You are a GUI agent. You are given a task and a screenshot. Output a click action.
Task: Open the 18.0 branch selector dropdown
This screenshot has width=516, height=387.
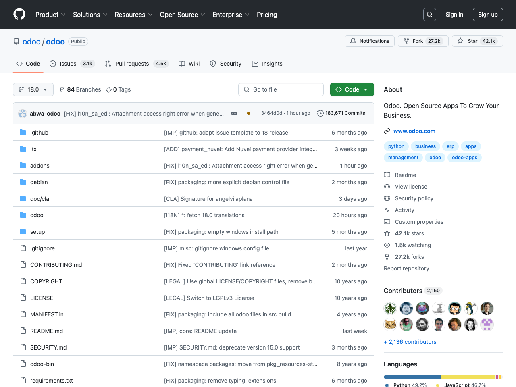pyautogui.click(x=33, y=89)
